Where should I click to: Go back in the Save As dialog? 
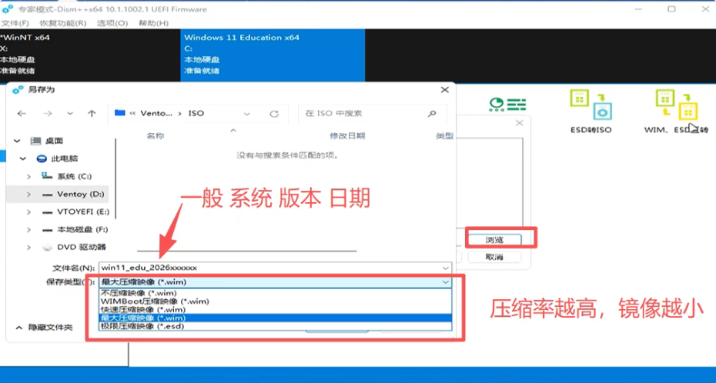[22, 114]
